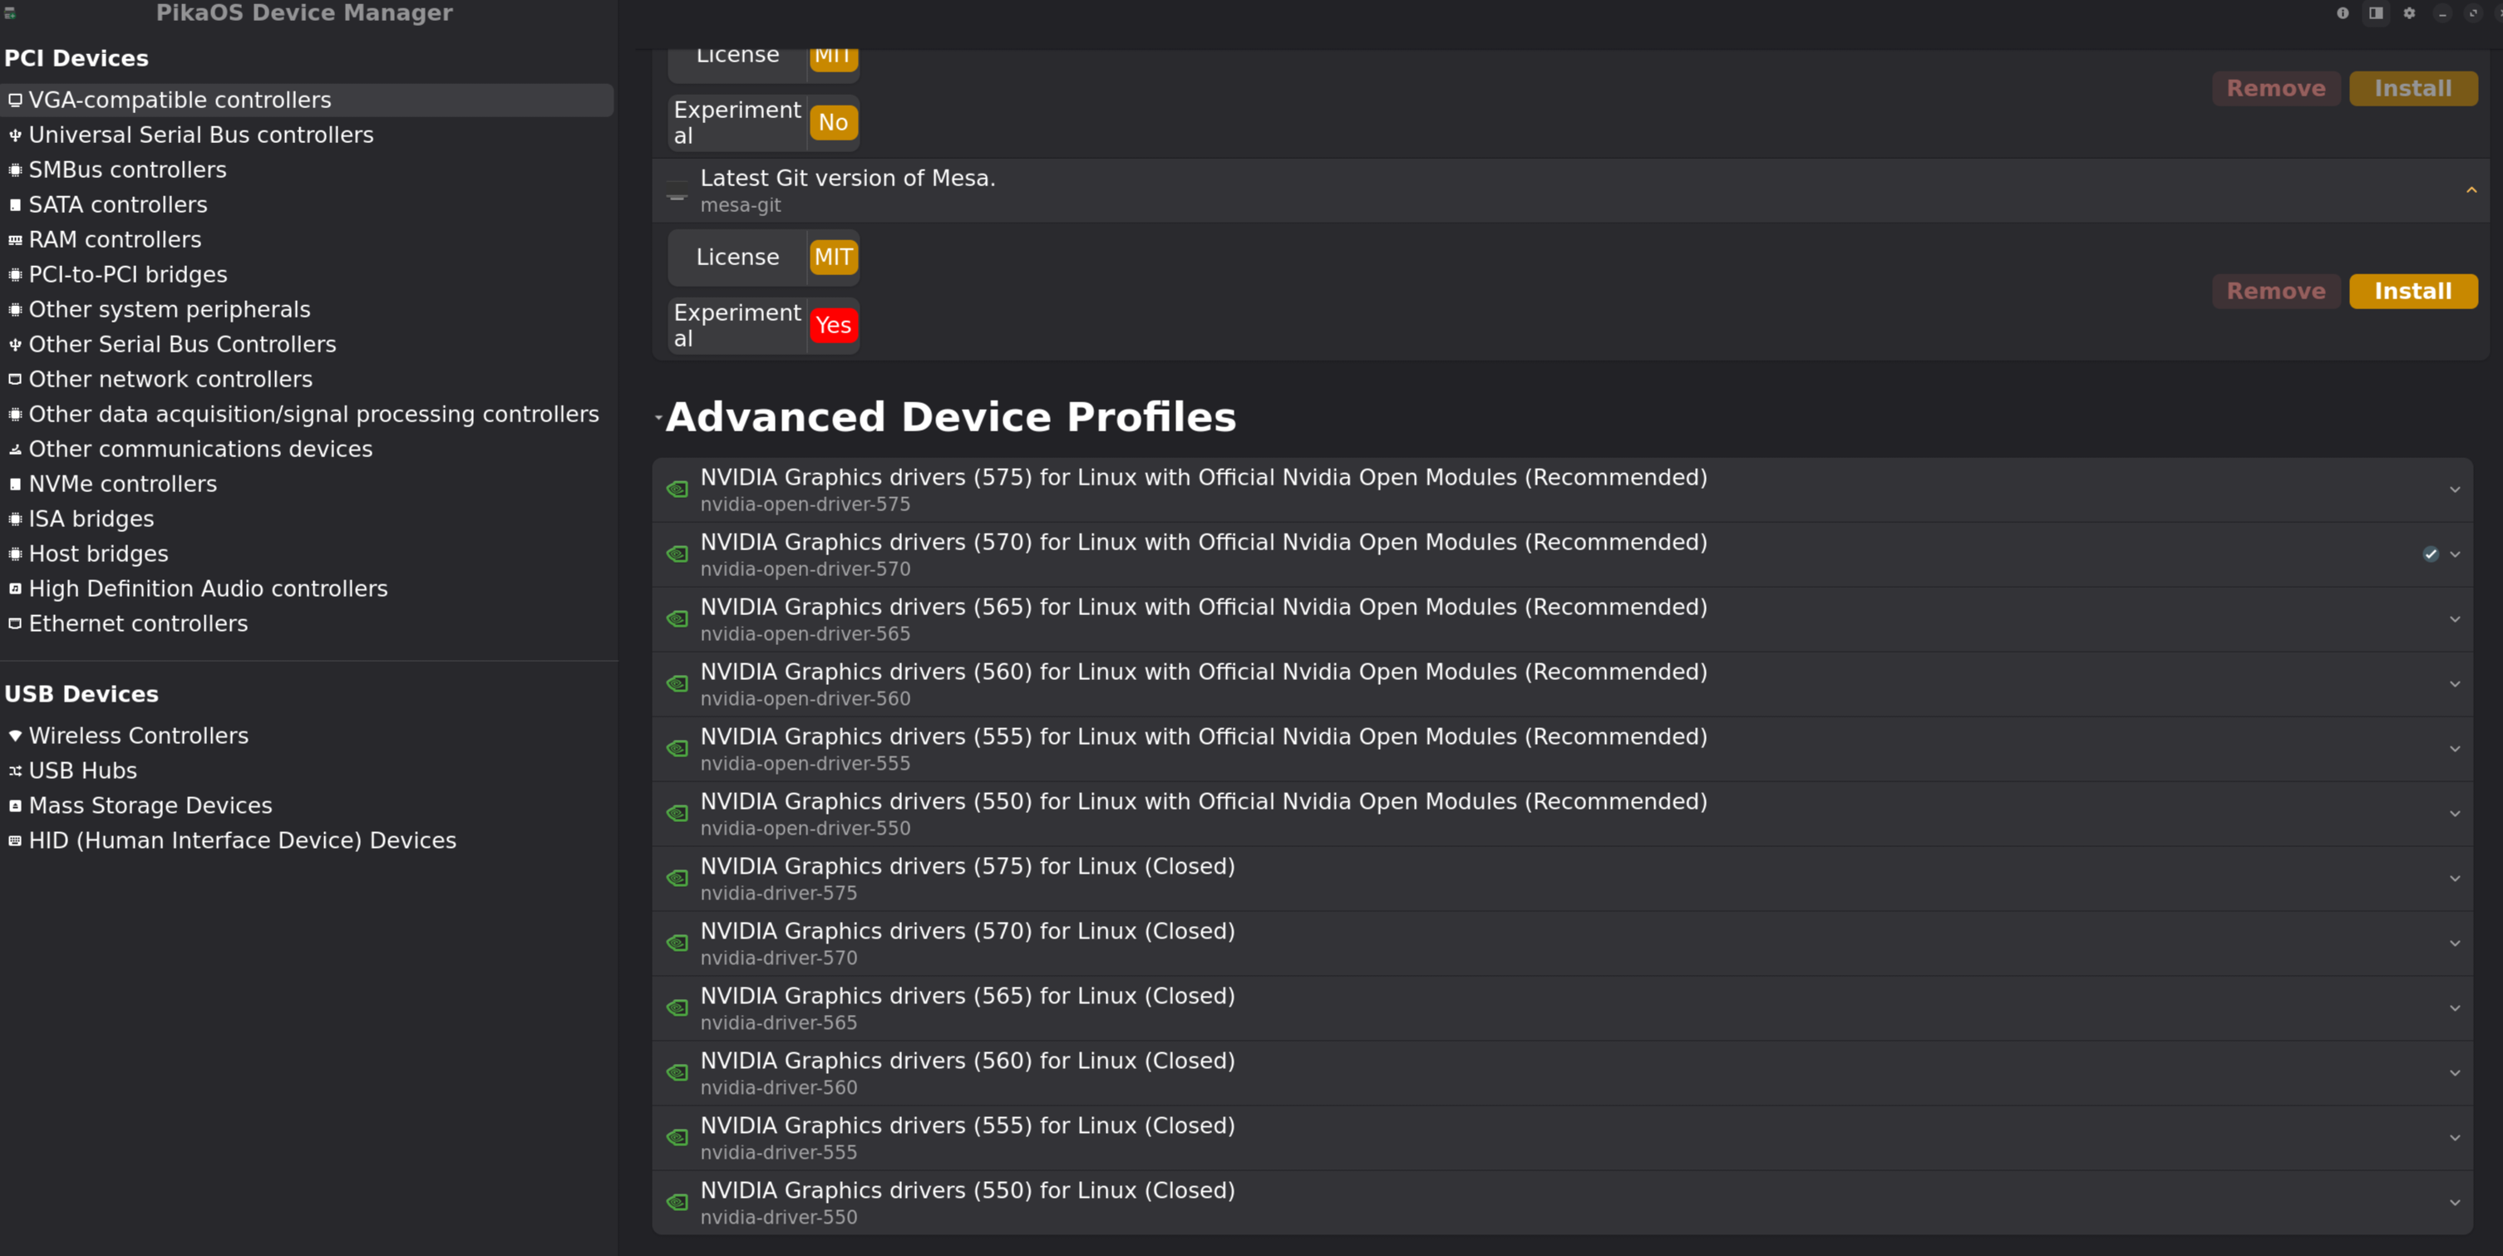Click the red Experimental Yes badge
Viewport: 2503px width, 1256px height.
point(834,325)
